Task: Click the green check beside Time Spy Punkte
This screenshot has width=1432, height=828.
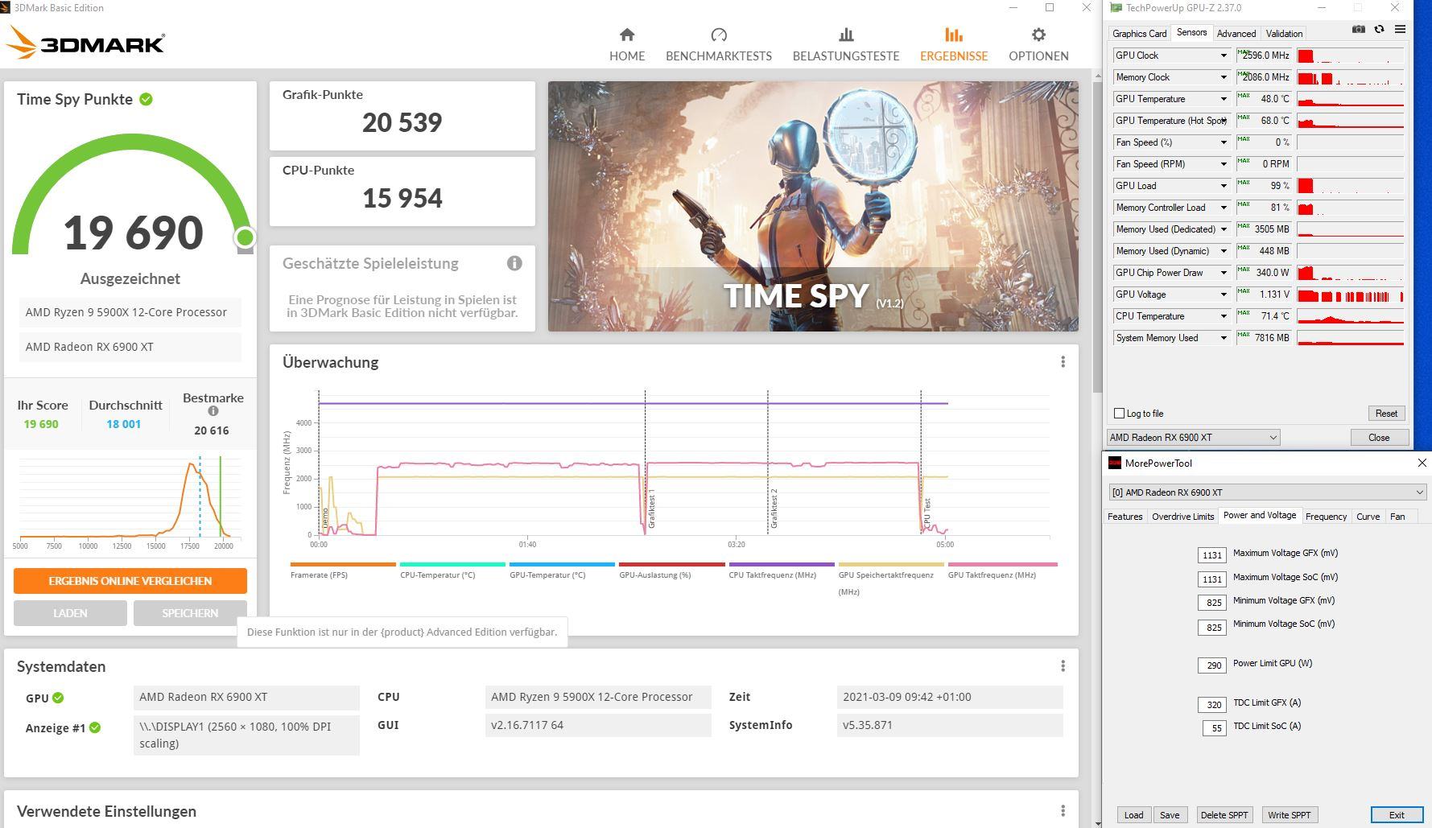Action: click(146, 99)
